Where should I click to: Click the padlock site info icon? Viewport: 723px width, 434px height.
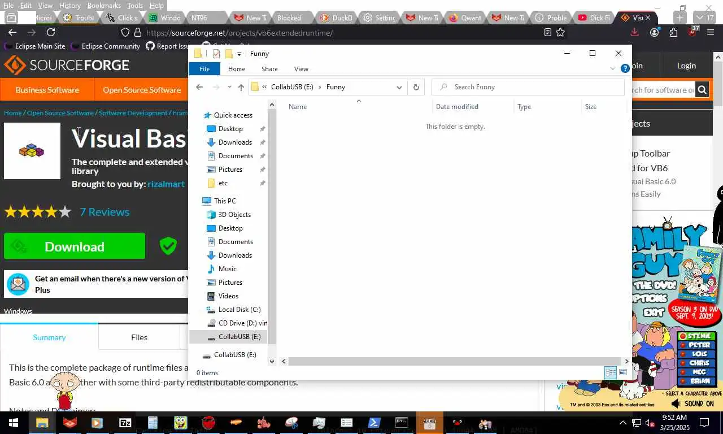[x=138, y=33]
